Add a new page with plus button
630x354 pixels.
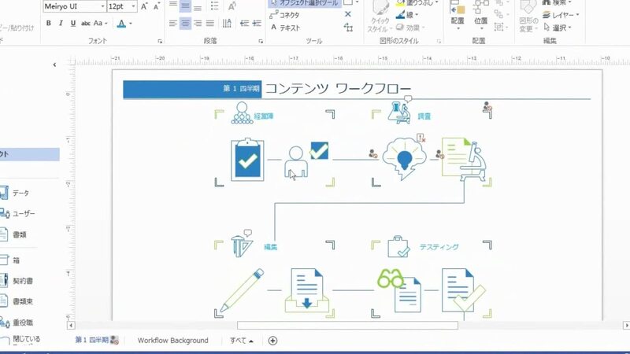point(272,341)
